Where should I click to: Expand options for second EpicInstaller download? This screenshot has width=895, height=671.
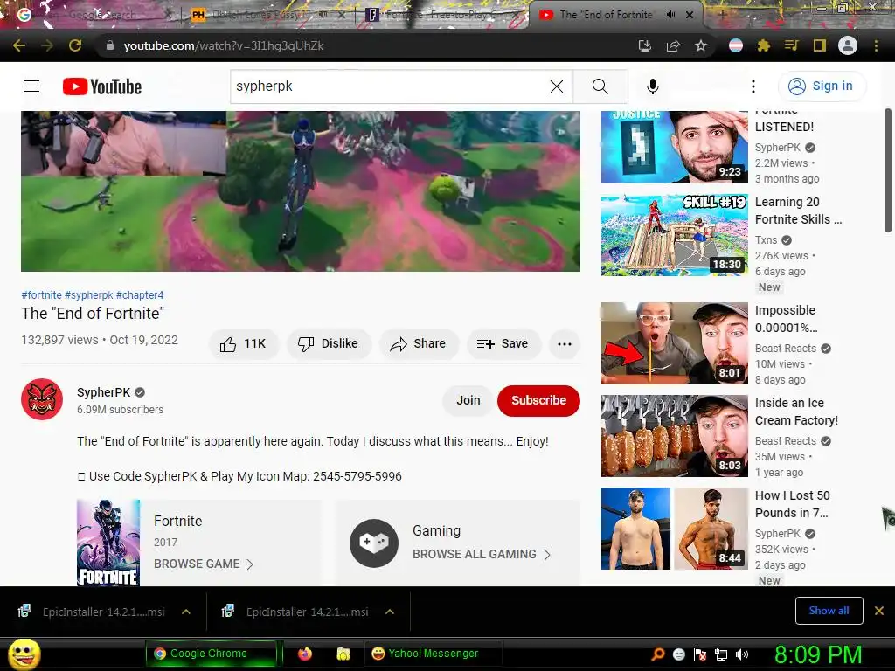pos(390,612)
